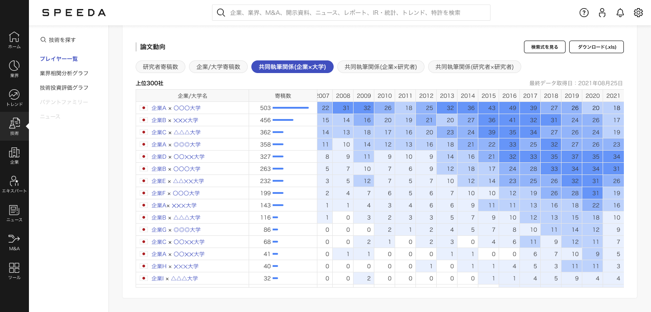Download data with ダウンロード(.xls) button
Image resolution: width=651 pixels, height=312 pixels.
point(596,47)
